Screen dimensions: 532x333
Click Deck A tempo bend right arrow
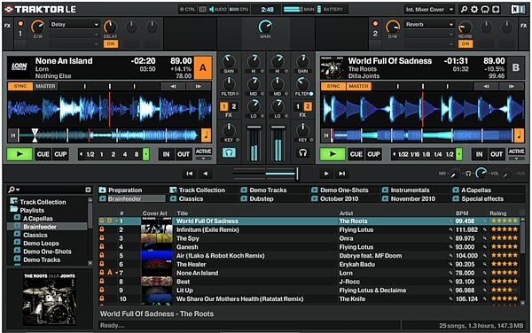click(x=199, y=87)
